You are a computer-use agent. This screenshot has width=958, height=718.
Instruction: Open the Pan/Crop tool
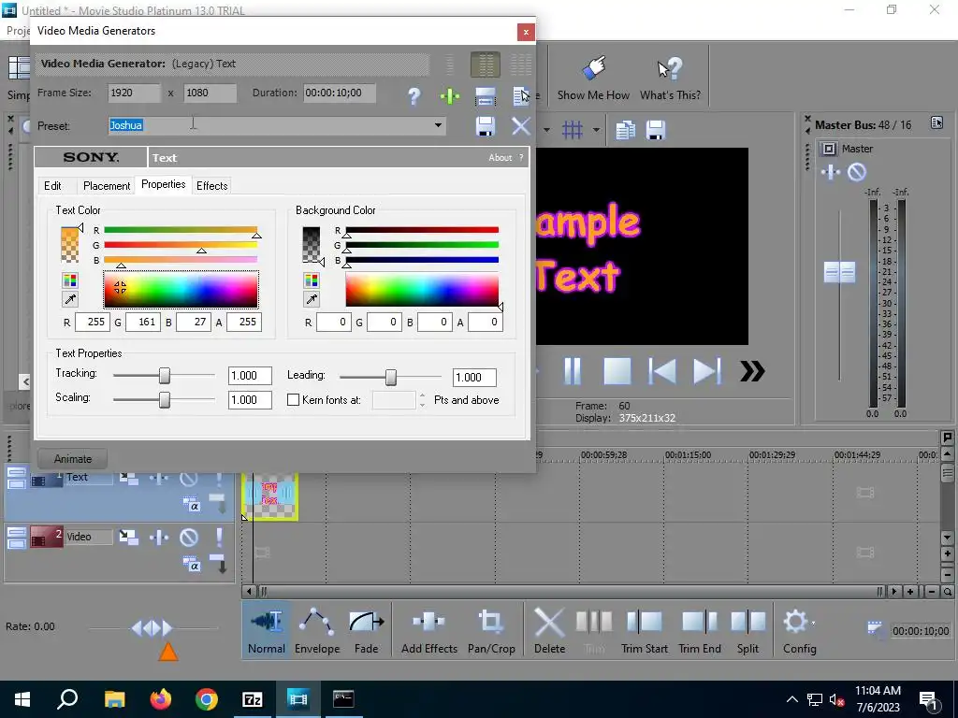click(x=491, y=631)
